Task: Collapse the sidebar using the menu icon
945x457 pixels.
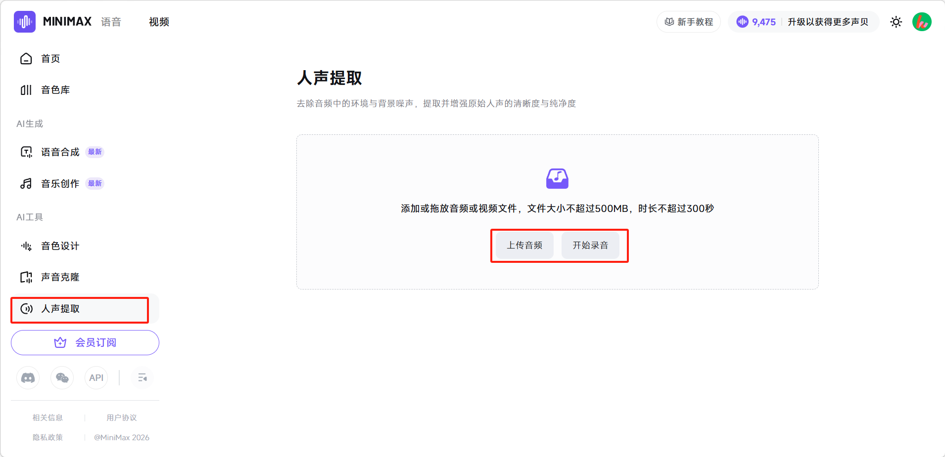Action: click(x=142, y=378)
